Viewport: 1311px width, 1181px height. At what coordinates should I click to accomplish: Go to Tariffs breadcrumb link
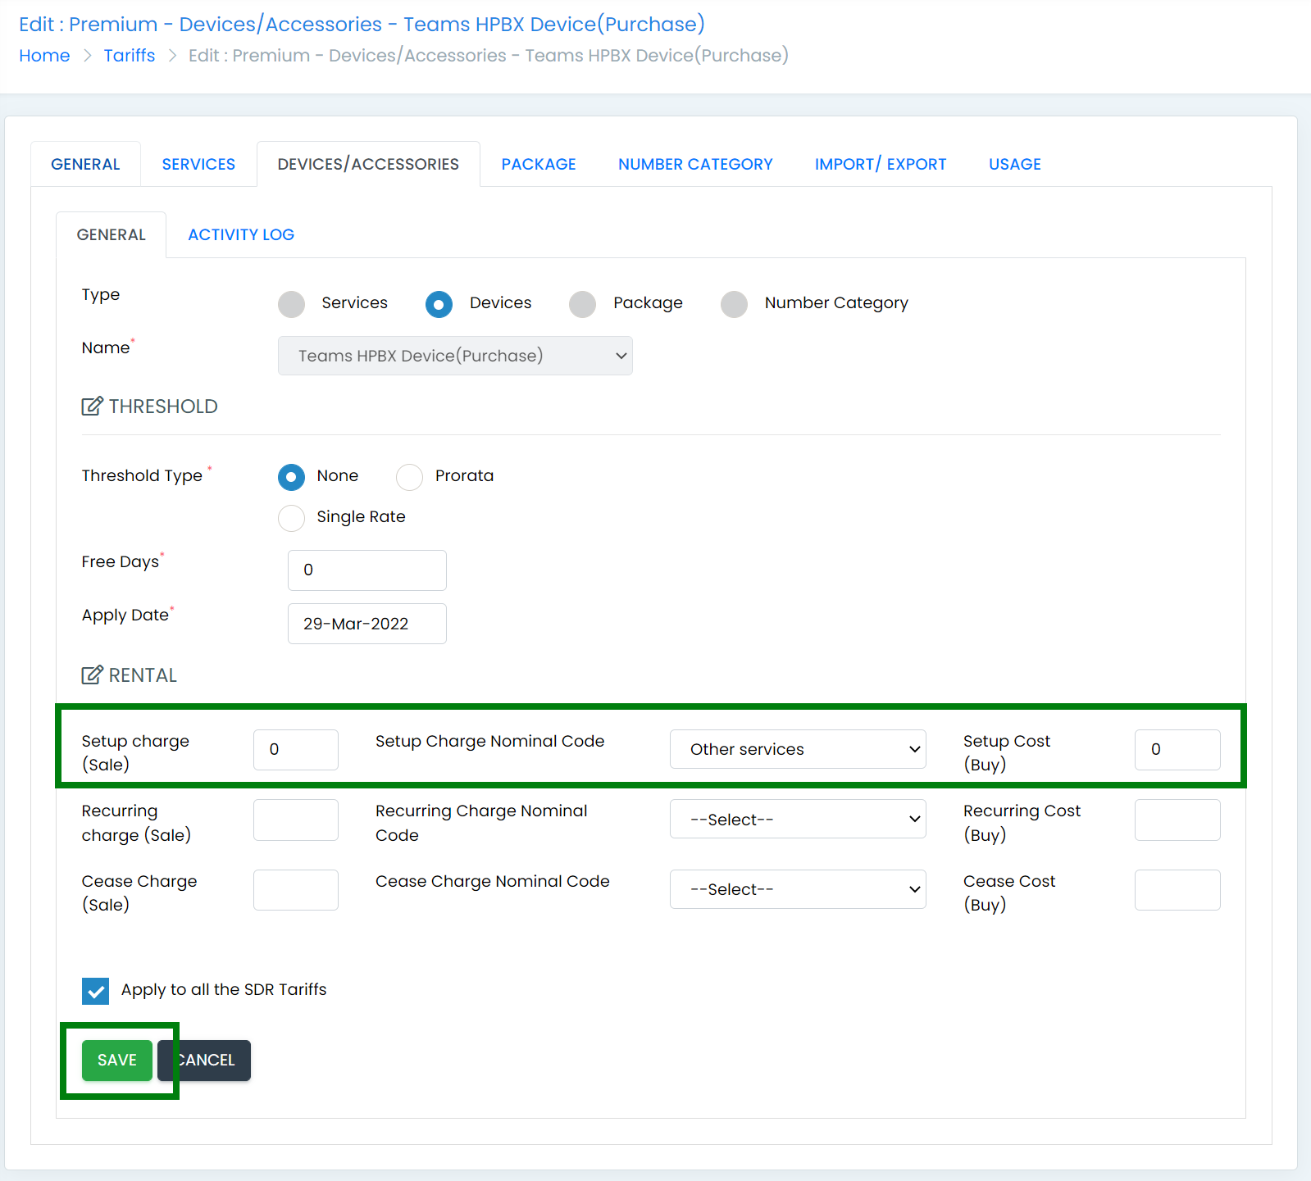point(130,55)
